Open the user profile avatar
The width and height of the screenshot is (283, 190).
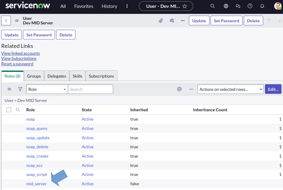278,6
